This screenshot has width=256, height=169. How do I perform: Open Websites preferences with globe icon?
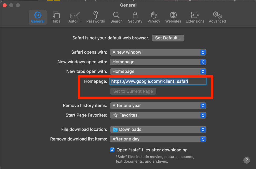pyautogui.click(x=173, y=17)
